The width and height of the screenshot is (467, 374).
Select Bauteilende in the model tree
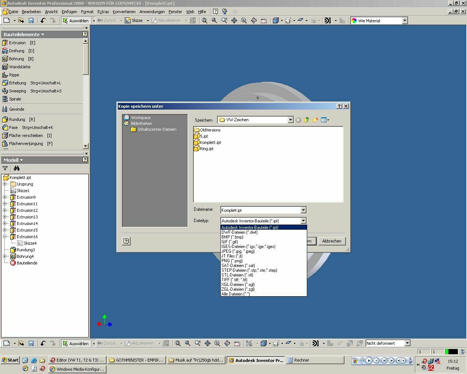pyautogui.click(x=24, y=263)
